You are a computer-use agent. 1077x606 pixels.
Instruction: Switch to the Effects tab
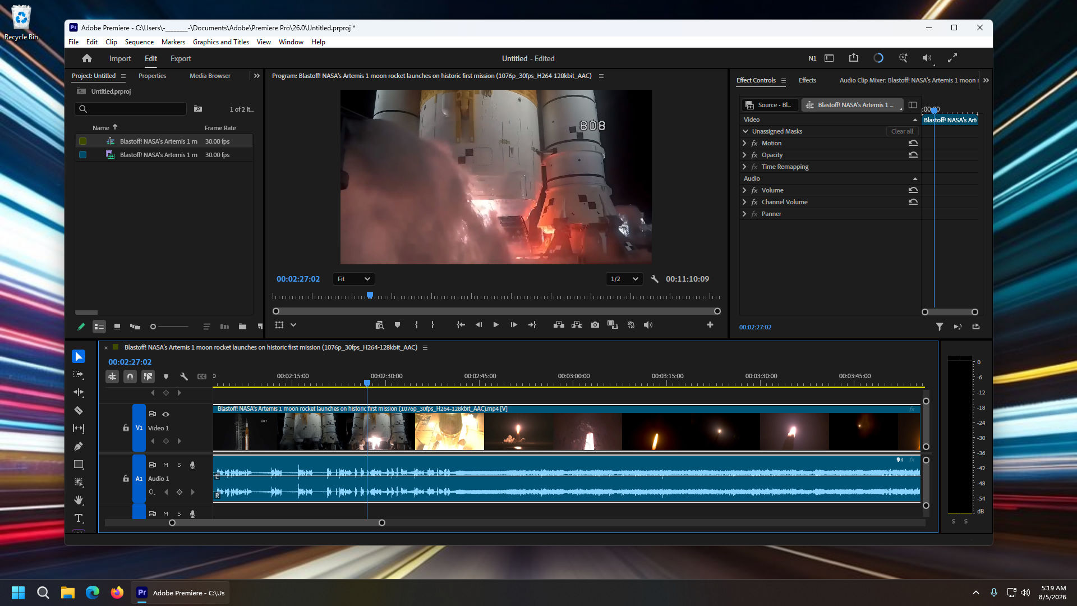807,80
